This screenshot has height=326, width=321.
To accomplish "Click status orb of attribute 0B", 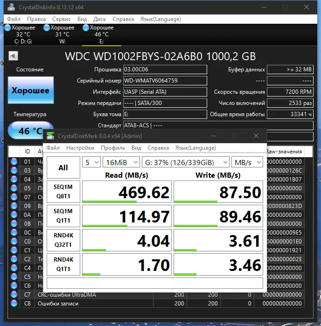I will coord(14,224).
